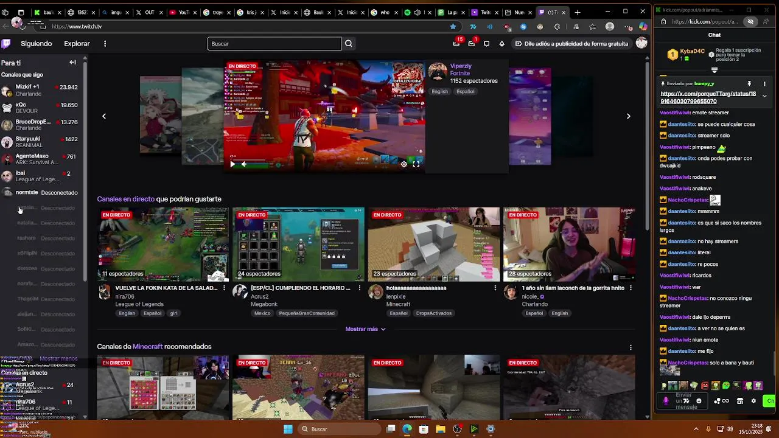The image size is (779, 438).
Task: Open options for the nira706 stream card
Action: (224, 288)
